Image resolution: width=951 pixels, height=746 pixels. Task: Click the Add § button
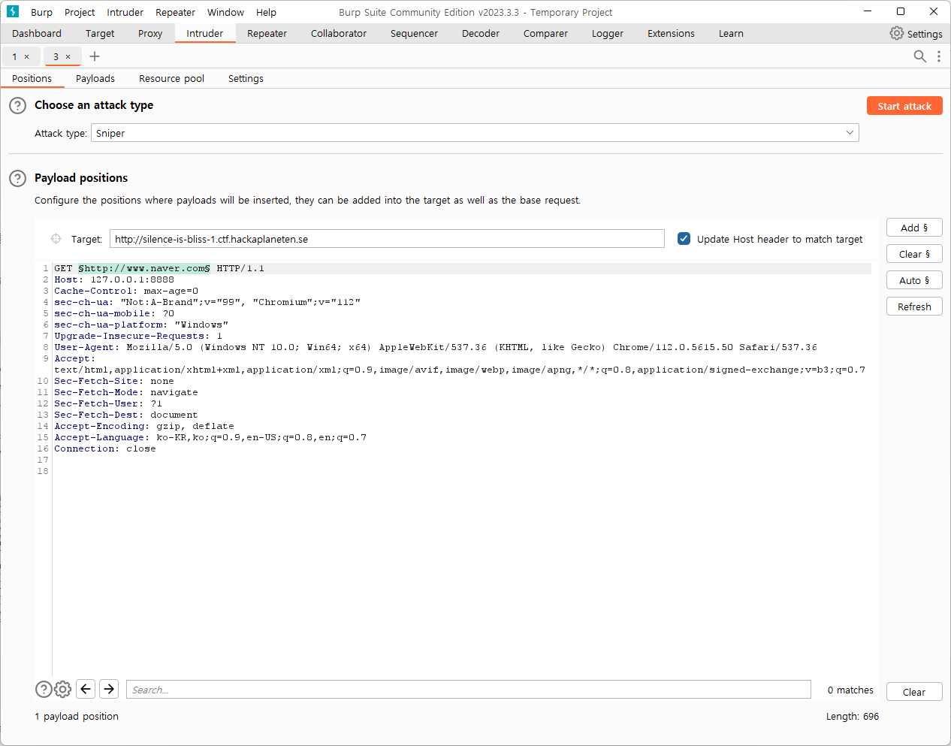(914, 228)
